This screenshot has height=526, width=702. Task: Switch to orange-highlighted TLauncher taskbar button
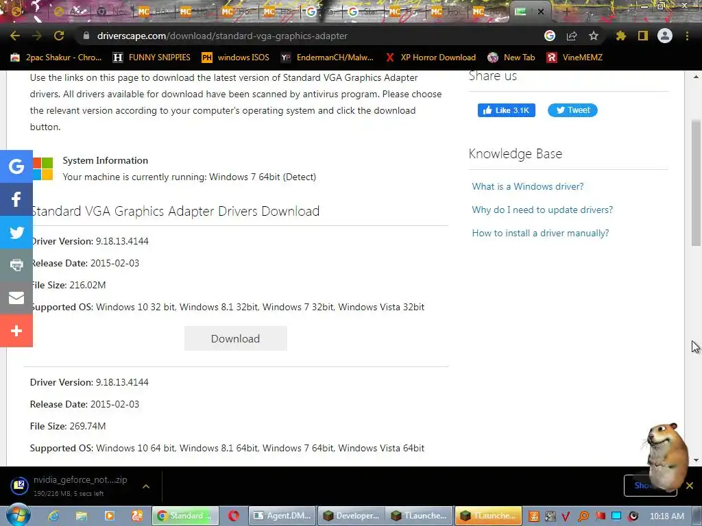(x=488, y=516)
